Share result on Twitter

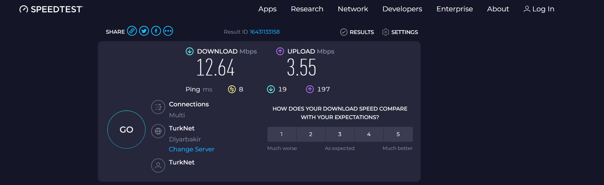(144, 31)
